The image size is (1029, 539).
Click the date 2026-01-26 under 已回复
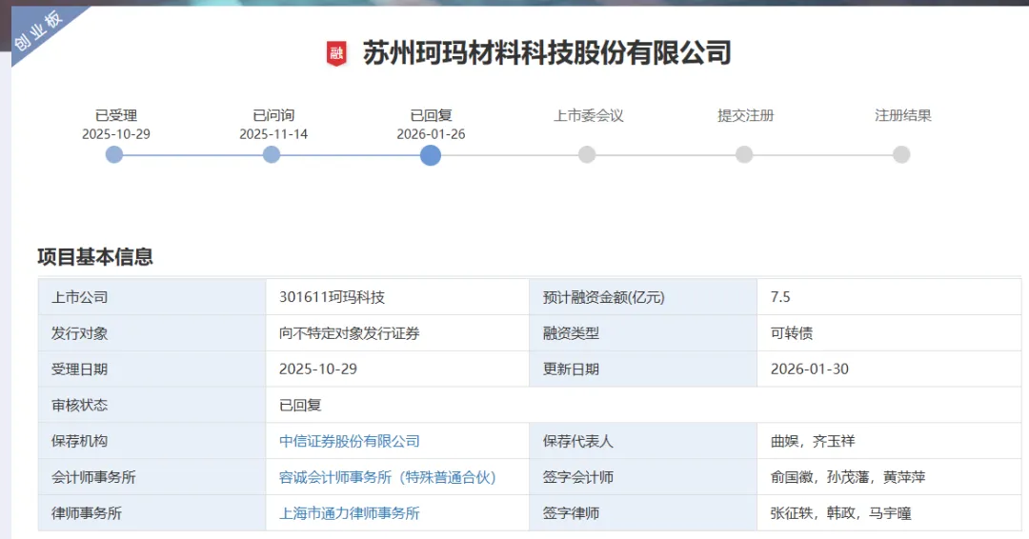pos(432,134)
